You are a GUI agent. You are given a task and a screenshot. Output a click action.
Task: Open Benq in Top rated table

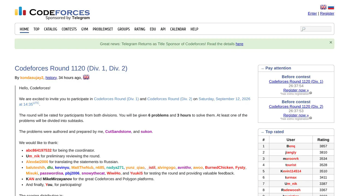click(291, 146)
